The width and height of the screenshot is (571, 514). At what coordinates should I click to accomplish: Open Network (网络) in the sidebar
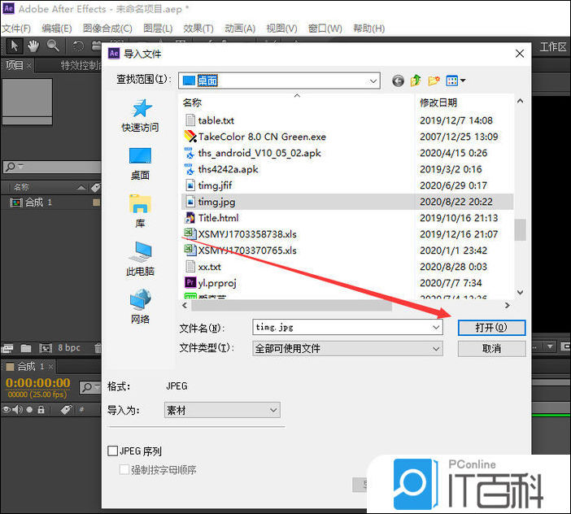coord(140,307)
